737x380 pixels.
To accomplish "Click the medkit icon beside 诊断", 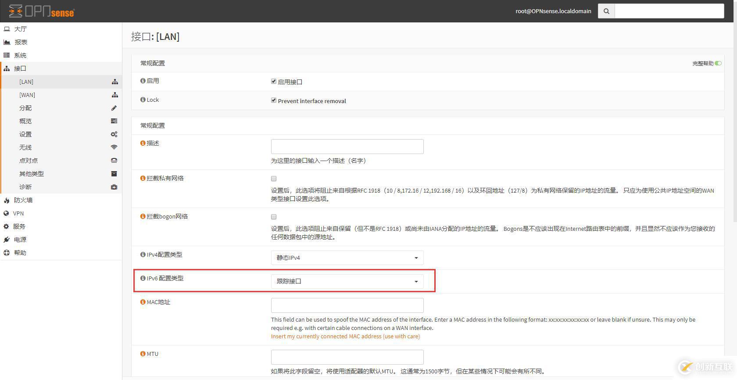I will tap(114, 187).
